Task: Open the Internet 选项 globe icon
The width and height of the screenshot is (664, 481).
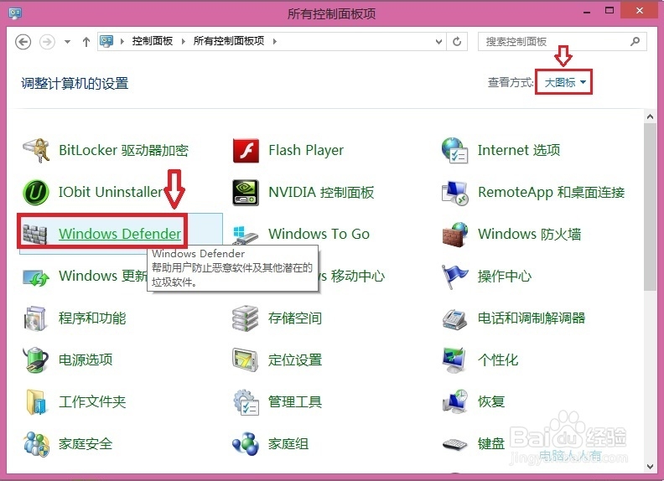Action: (454, 150)
